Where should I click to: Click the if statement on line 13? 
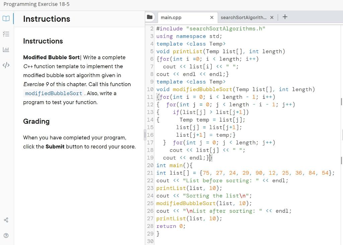[211, 112]
